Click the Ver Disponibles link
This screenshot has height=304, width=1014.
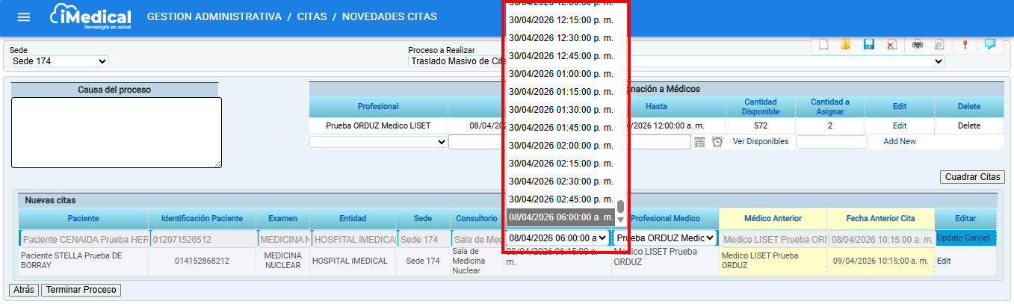tap(760, 141)
